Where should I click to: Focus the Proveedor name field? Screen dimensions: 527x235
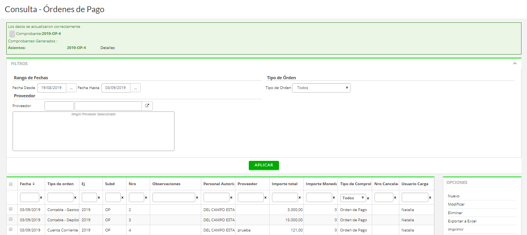click(x=108, y=106)
